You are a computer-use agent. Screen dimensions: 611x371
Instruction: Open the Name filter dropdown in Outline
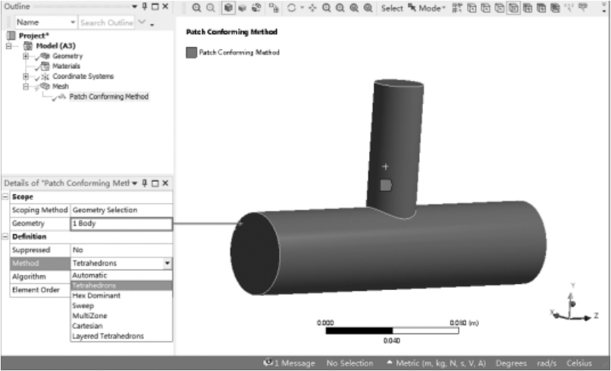pos(72,23)
